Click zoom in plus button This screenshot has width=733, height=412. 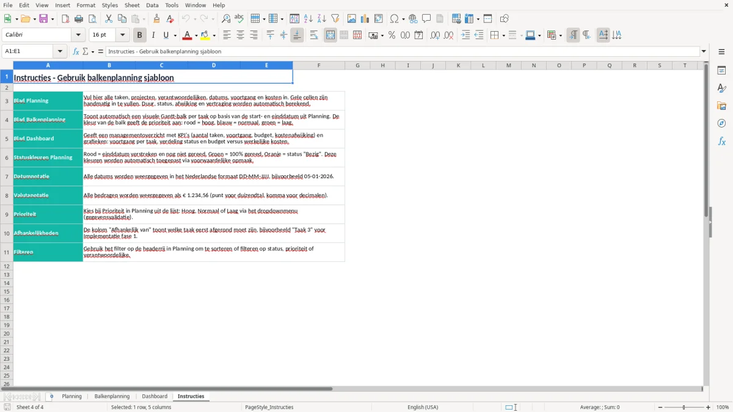709,407
